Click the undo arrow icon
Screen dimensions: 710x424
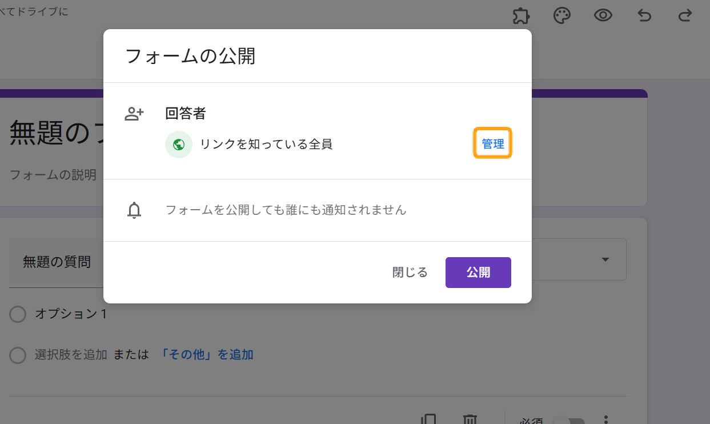[644, 15]
